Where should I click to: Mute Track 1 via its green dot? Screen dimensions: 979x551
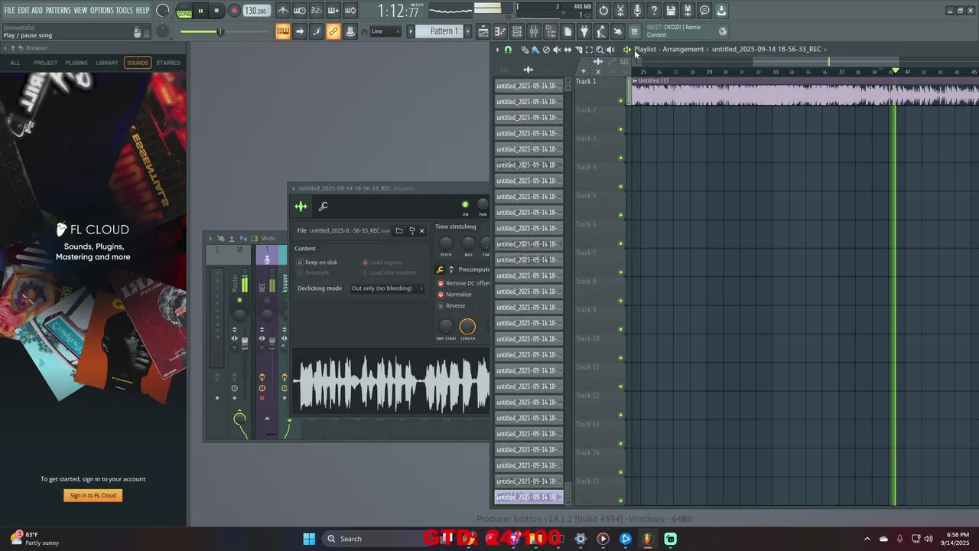click(x=621, y=101)
